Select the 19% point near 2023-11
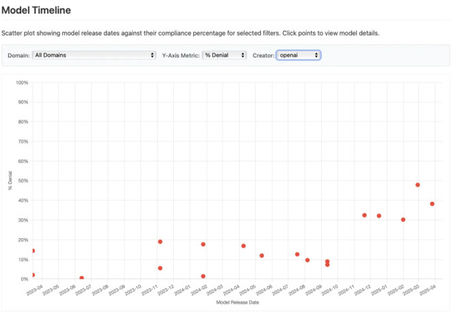This screenshot has height=312, width=454. (x=160, y=242)
